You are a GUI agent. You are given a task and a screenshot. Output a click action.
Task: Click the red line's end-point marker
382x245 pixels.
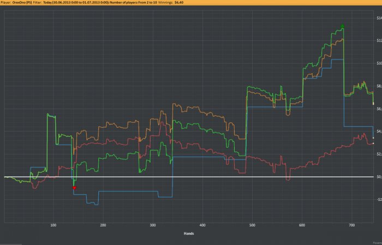point(373,144)
